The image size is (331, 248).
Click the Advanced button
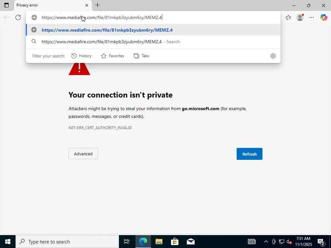coord(83,154)
